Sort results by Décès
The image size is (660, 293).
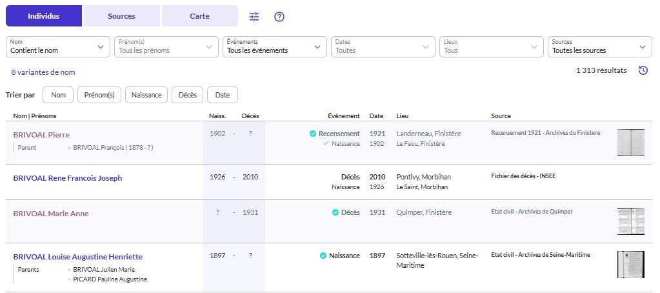coord(187,95)
